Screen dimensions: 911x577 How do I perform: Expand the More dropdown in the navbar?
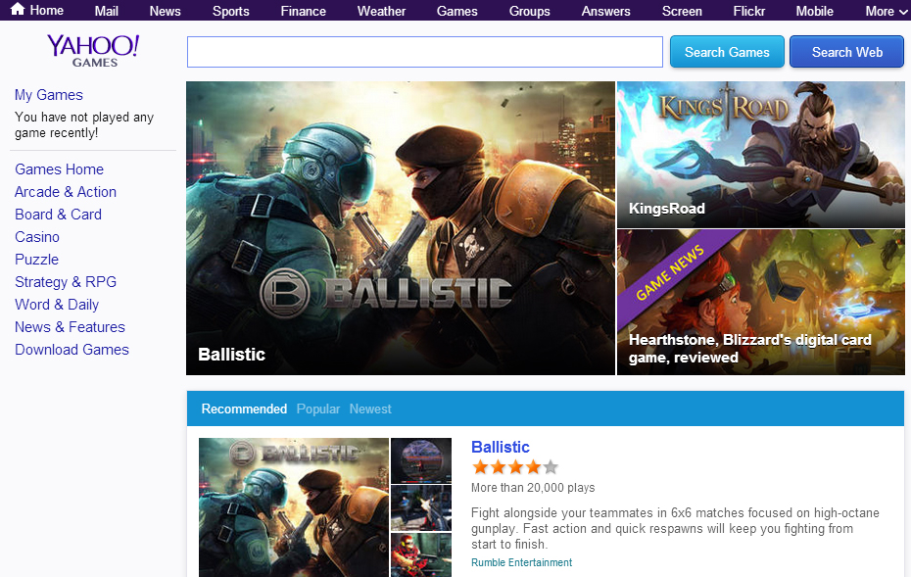pos(881,11)
